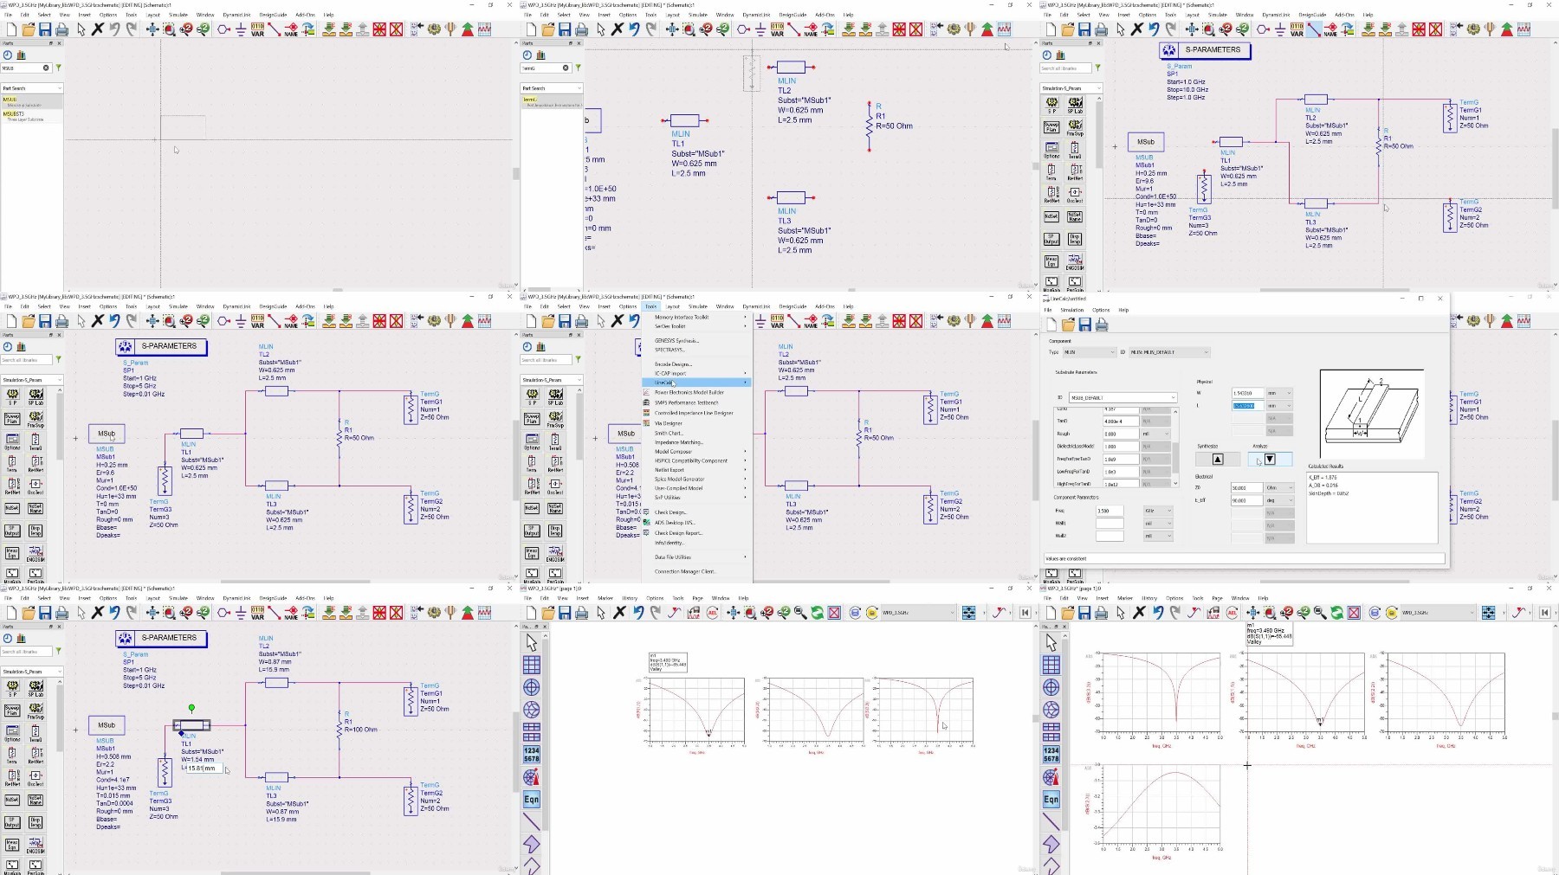The height and width of the screenshot is (875, 1559).
Task: Click Save icon in LineCalc toolbar
Action: coord(1084,325)
